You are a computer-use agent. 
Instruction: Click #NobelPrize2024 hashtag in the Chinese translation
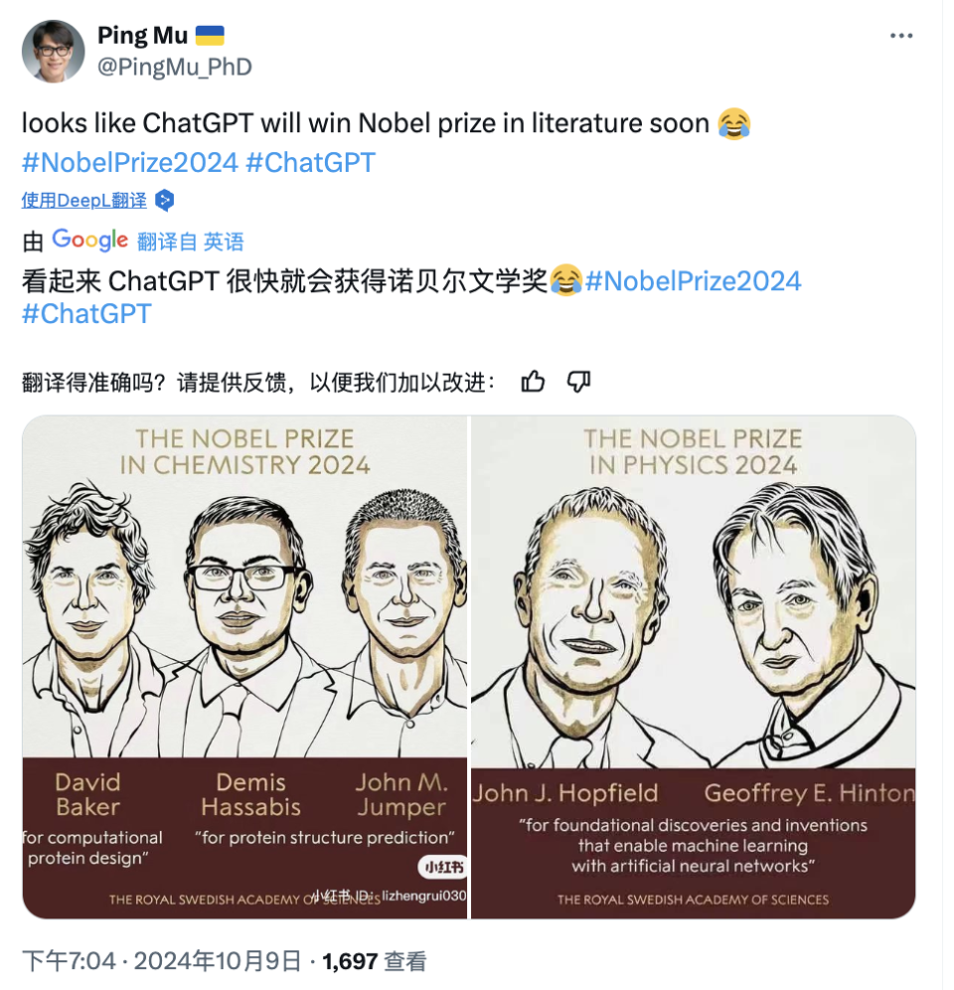[694, 281]
